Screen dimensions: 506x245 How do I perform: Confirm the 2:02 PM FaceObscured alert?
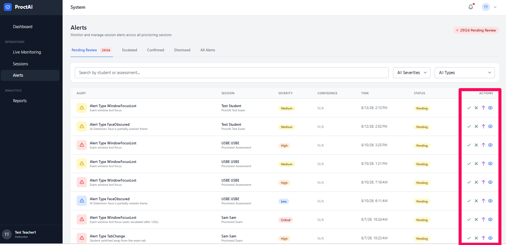coord(469,126)
